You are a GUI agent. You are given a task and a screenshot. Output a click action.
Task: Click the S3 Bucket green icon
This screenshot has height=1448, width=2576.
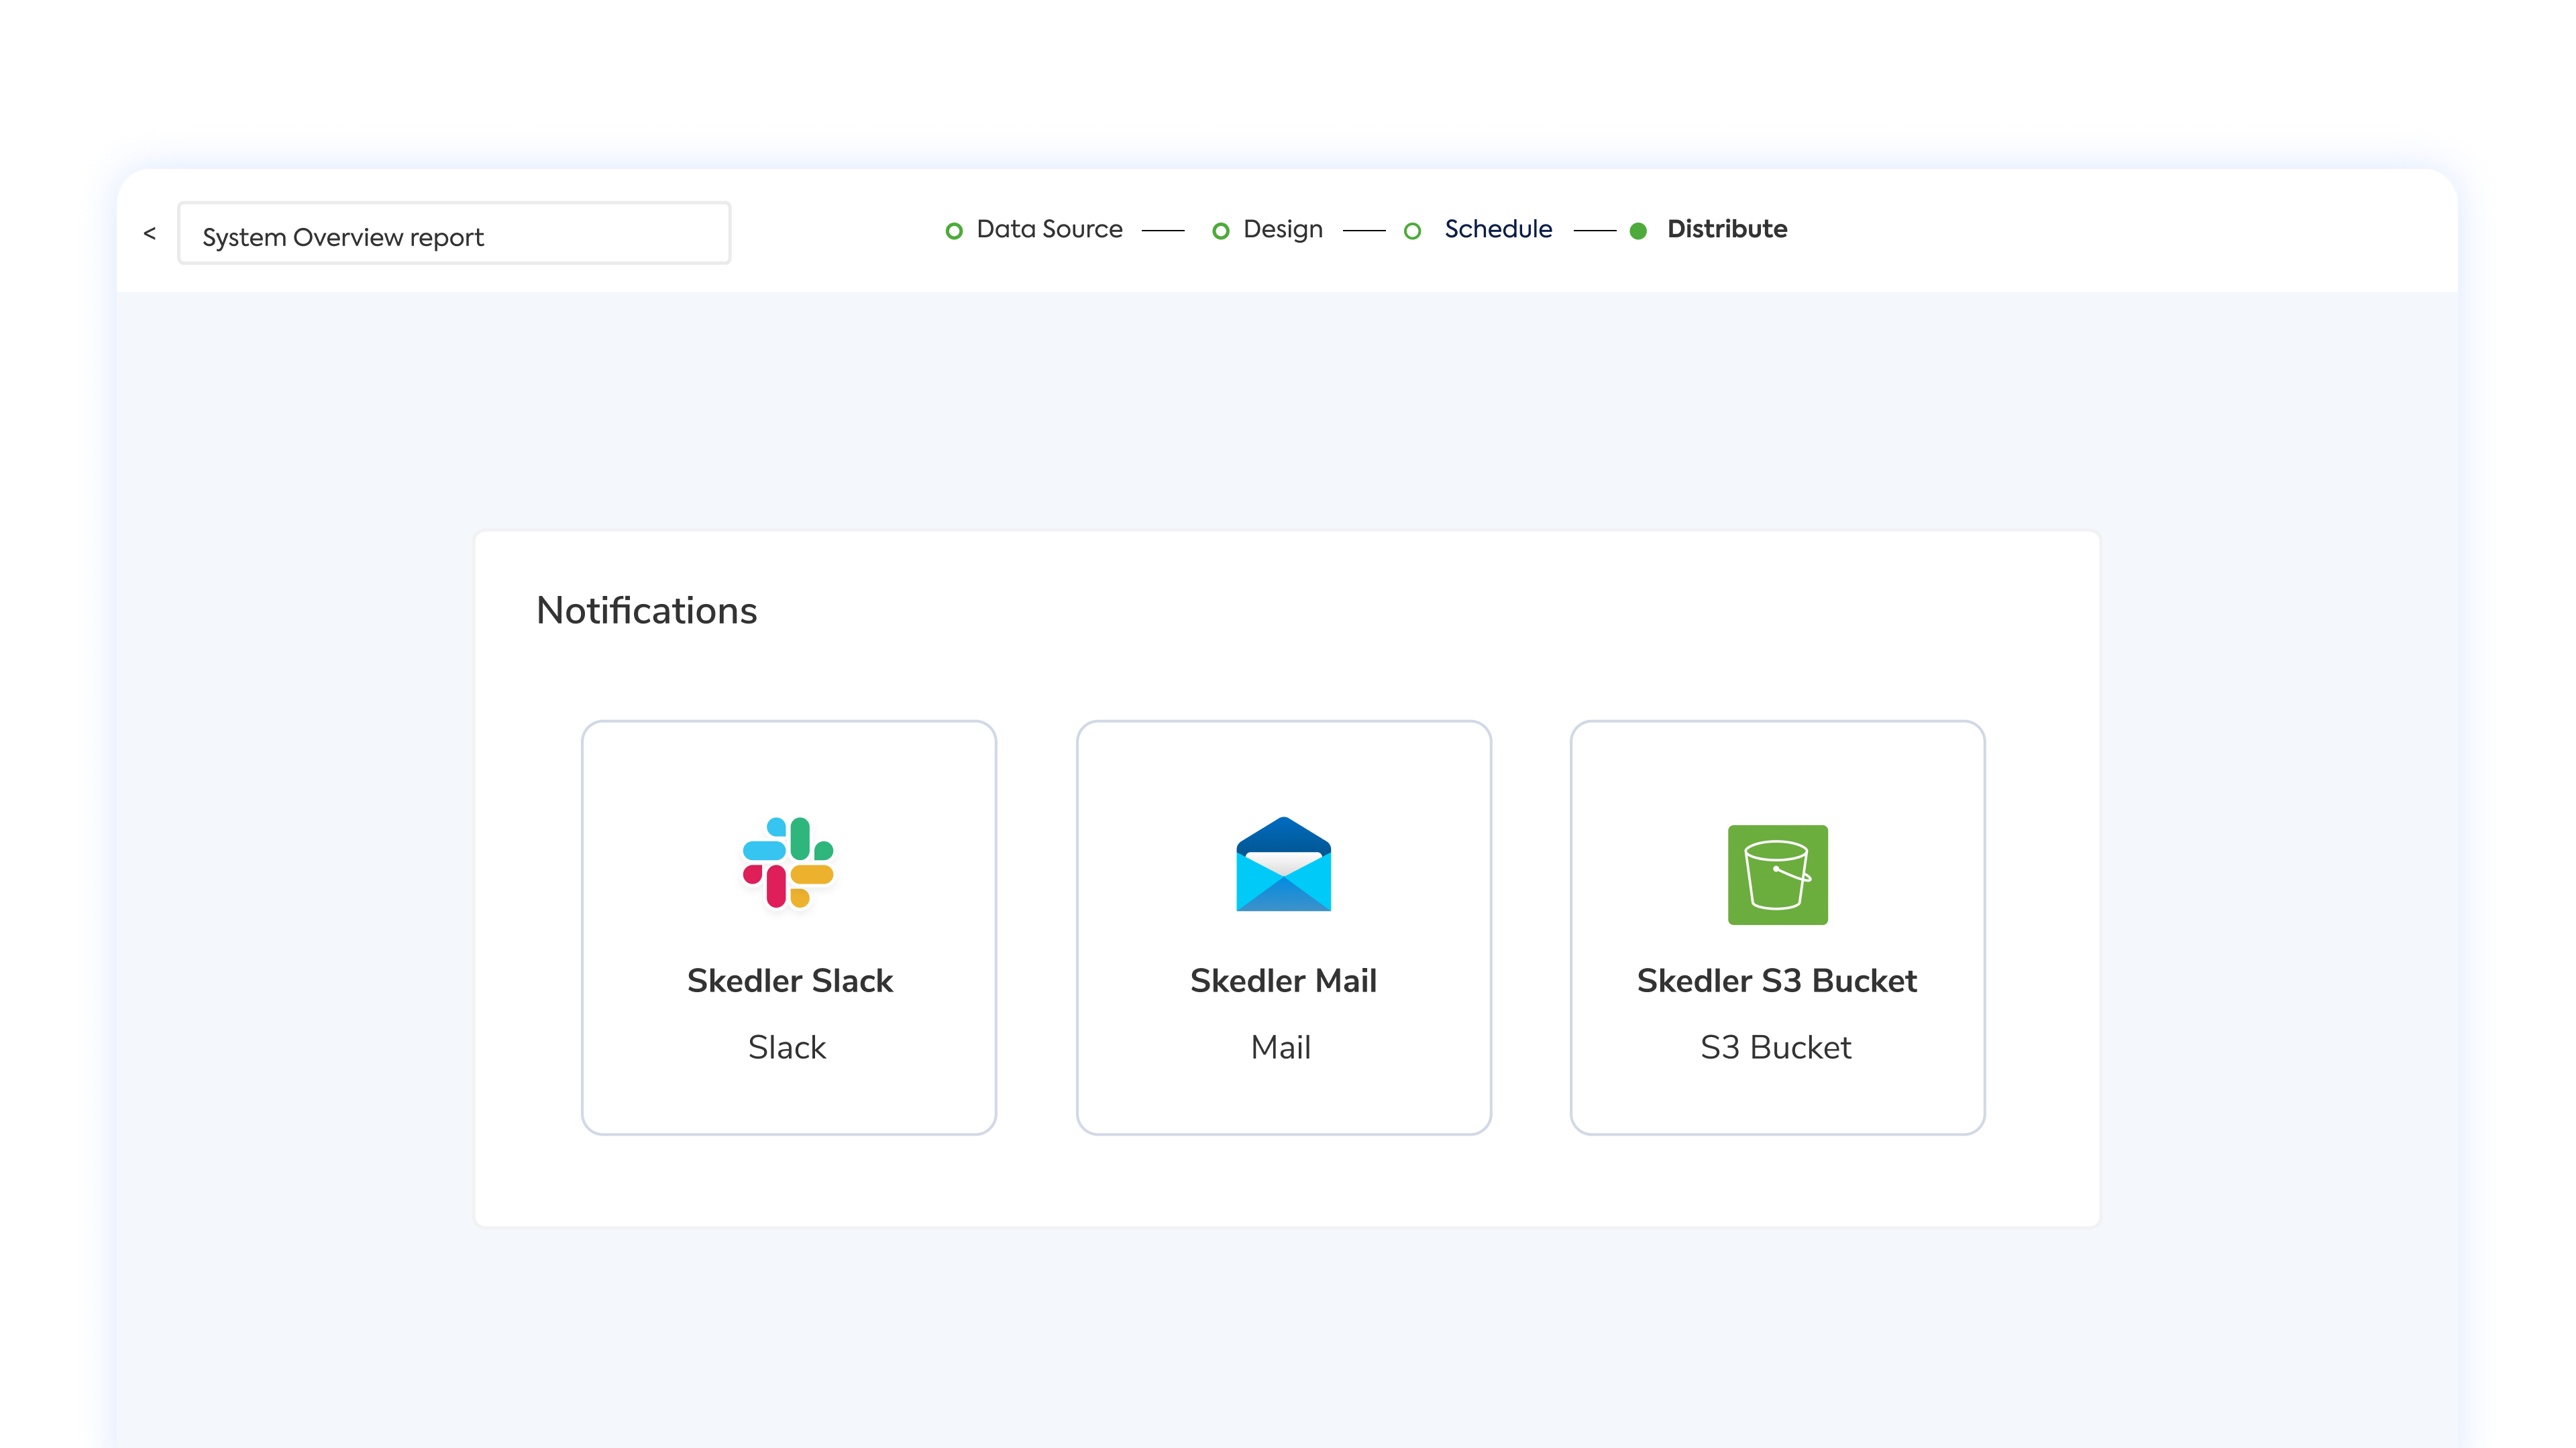coord(1777,874)
